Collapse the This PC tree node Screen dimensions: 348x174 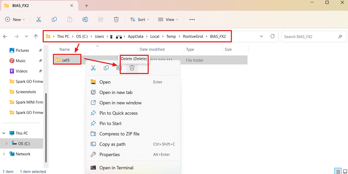[x=4, y=133]
